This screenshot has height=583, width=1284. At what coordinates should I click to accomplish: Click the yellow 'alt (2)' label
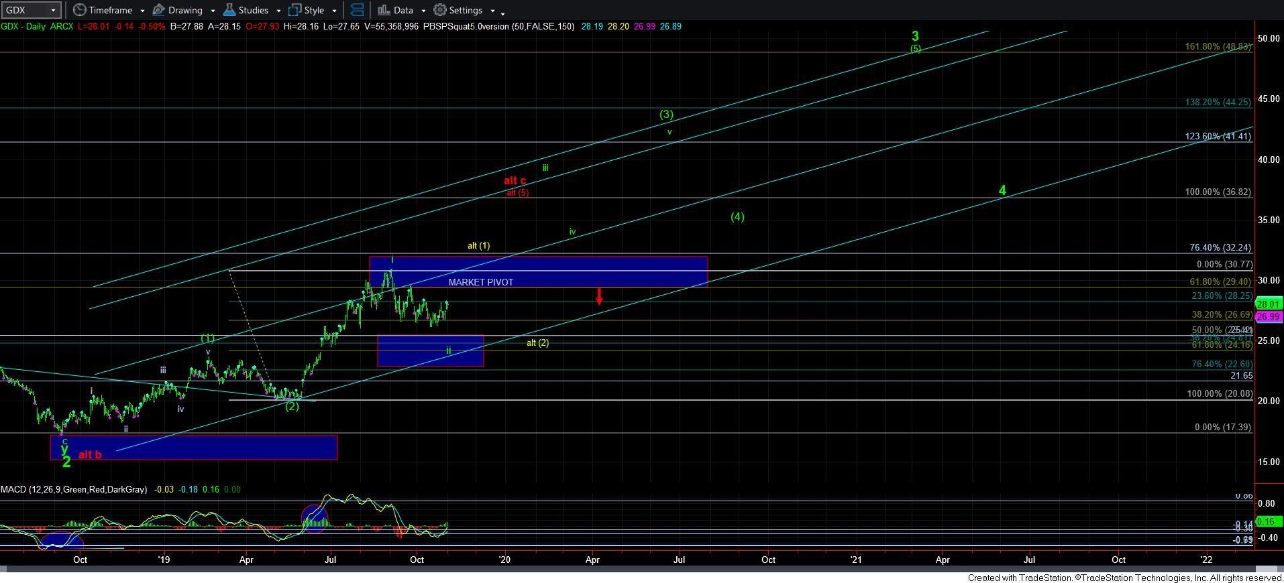point(538,343)
